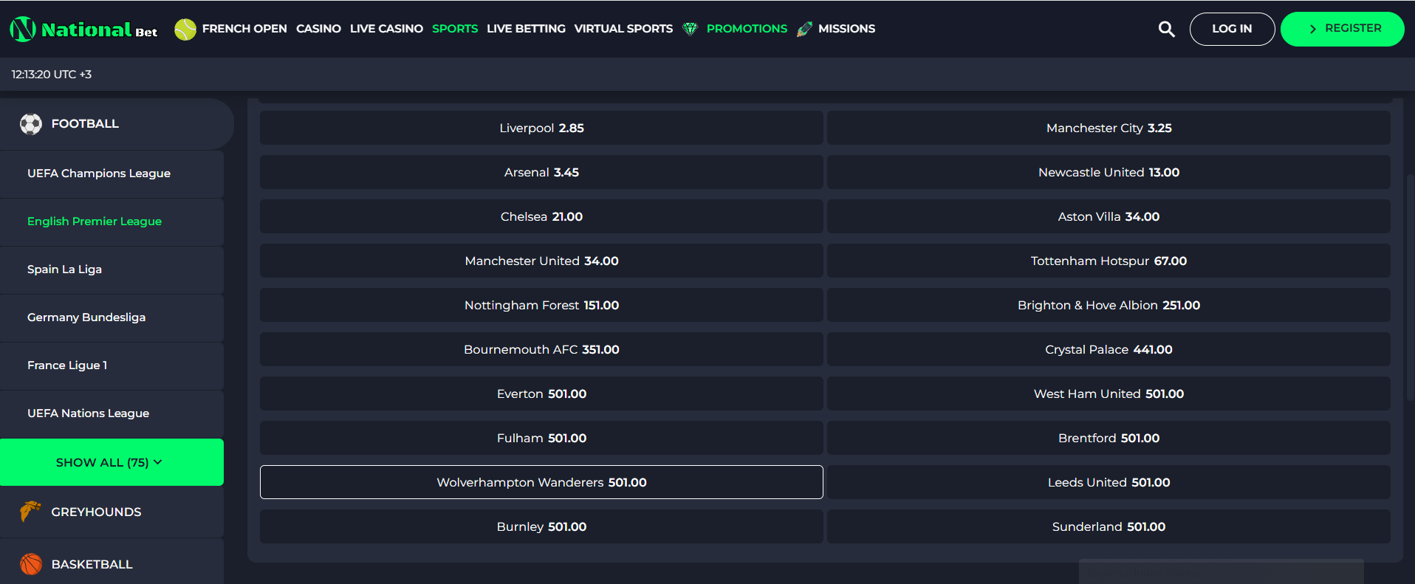Bet on Burnley 501.00
The width and height of the screenshot is (1415, 584).
coord(541,526)
